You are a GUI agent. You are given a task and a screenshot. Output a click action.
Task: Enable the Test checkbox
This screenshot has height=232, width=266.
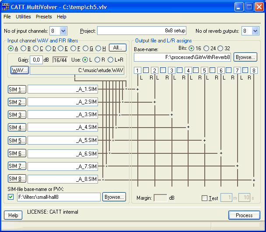[204, 198]
